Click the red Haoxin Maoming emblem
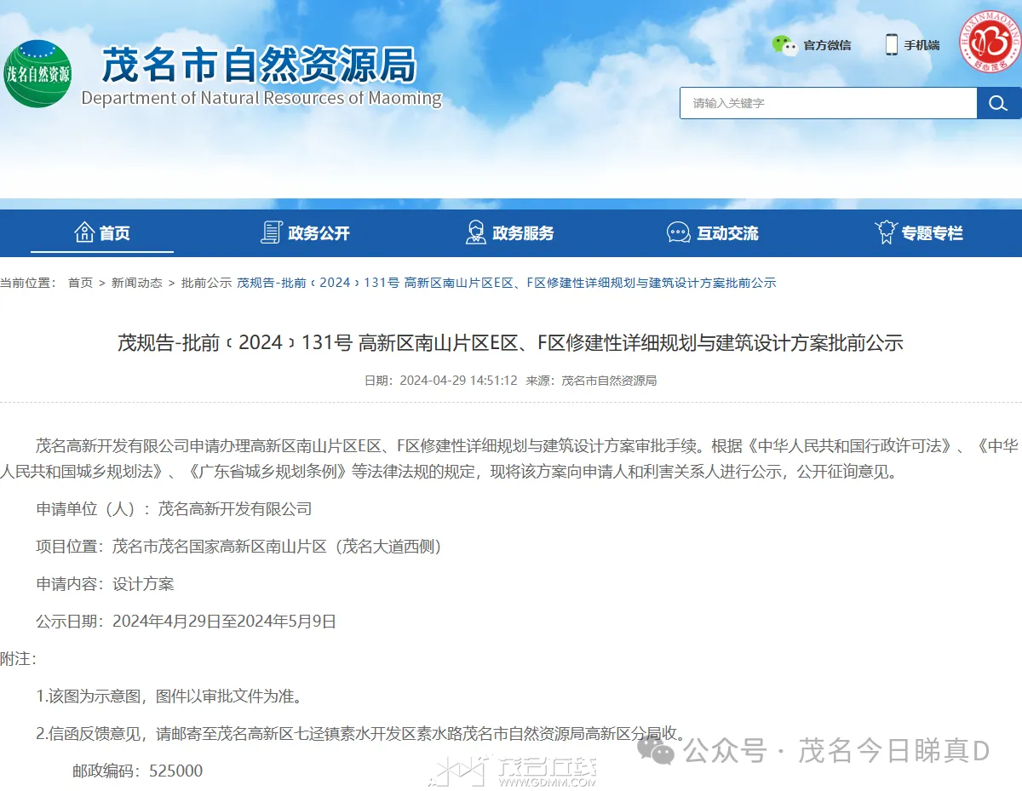1022x791 pixels. coord(990,42)
